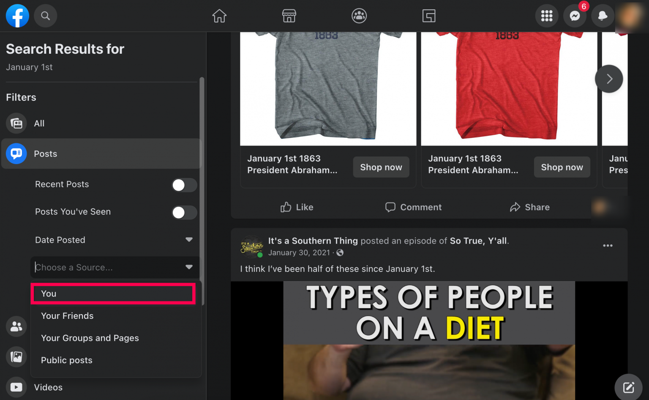Open the apps menu grid icon

[547, 16]
